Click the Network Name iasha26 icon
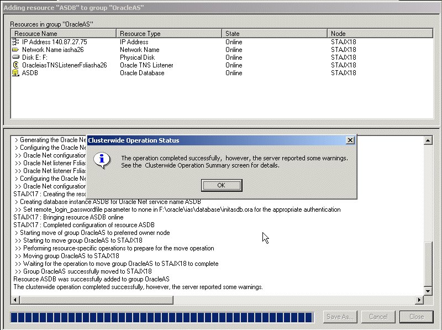 click(x=15, y=49)
